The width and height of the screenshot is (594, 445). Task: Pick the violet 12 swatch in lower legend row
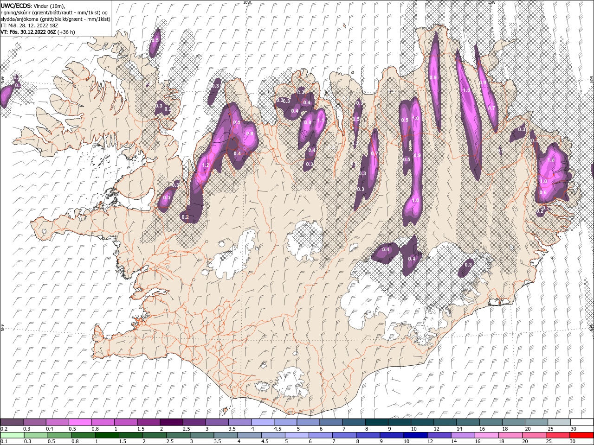pos(439,435)
